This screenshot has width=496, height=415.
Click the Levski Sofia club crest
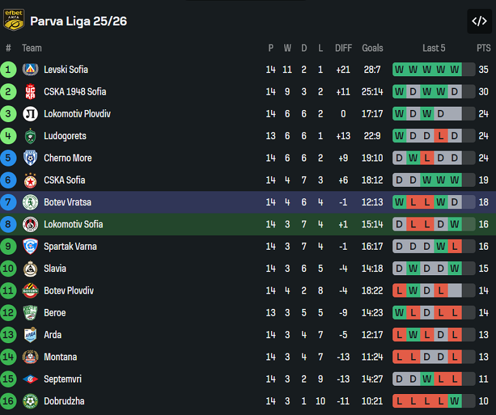[x=30, y=69]
